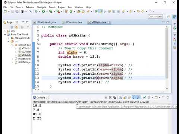Click the Coverage run toolbar icon
Screen dimensions: 179x134
pyautogui.click(x=51, y=12)
